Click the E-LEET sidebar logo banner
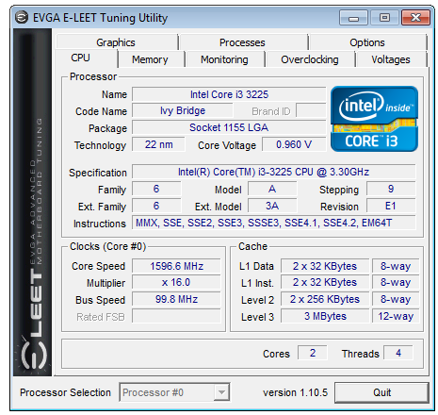The image size is (438, 415). click(x=33, y=202)
